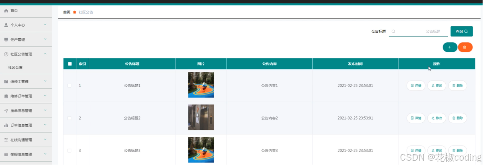Screen dimensions: 483x165
Task: Expand the 维修工管理 menu chevron
Action: [x=45, y=81]
